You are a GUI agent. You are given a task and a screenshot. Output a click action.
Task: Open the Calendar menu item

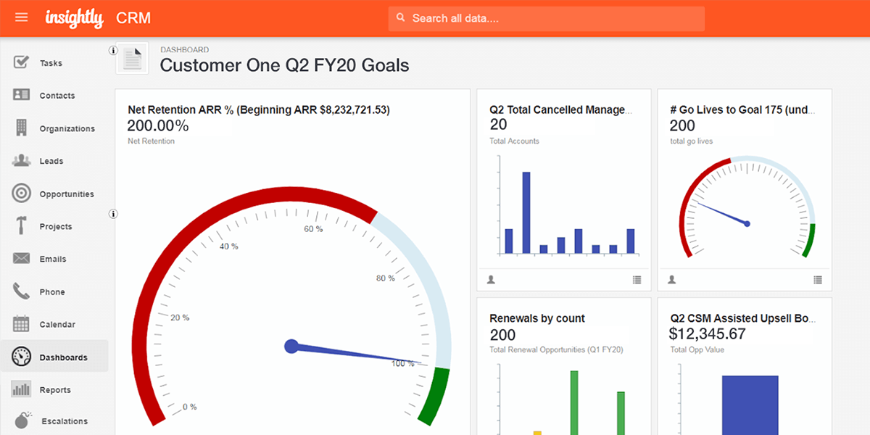57,325
